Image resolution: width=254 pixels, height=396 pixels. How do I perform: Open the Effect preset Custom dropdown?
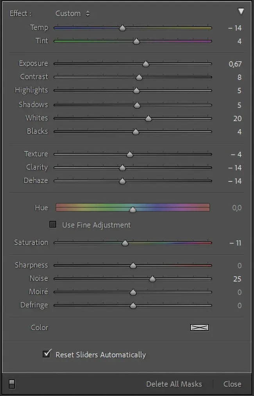point(72,14)
